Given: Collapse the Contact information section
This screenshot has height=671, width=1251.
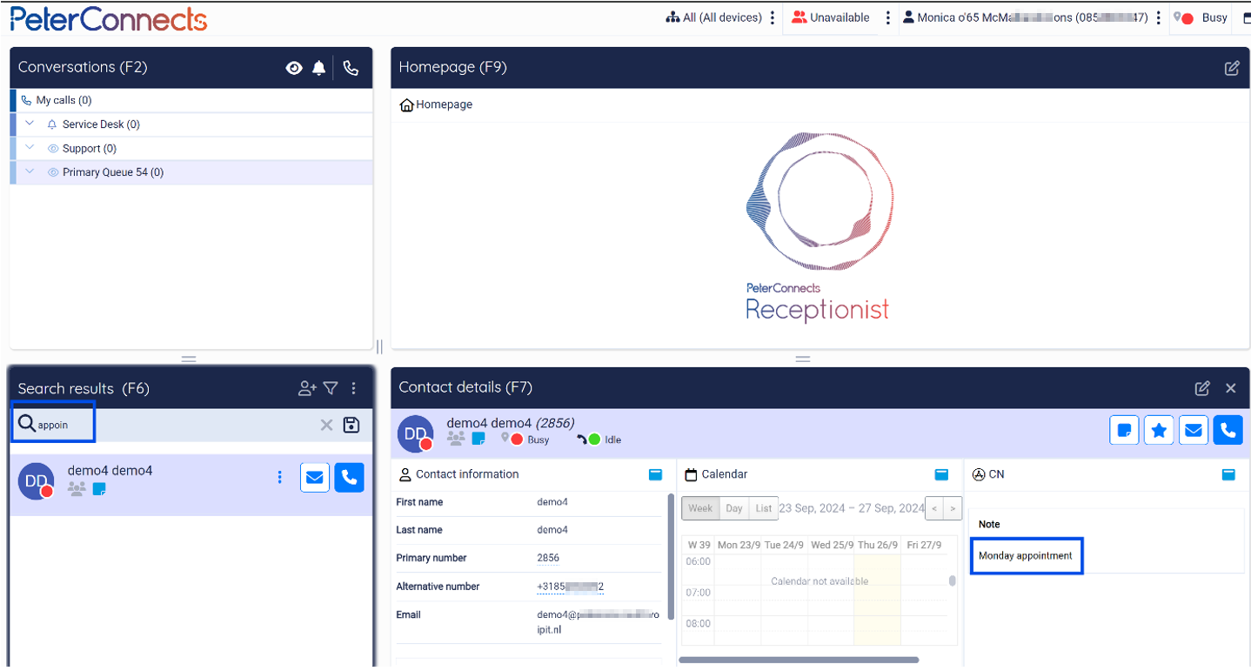Looking at the screenshot, I should [655, 474].
